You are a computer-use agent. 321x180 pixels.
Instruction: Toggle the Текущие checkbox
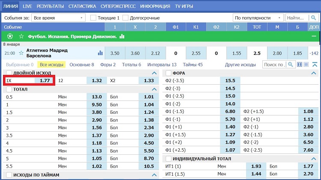coord(93,18)
